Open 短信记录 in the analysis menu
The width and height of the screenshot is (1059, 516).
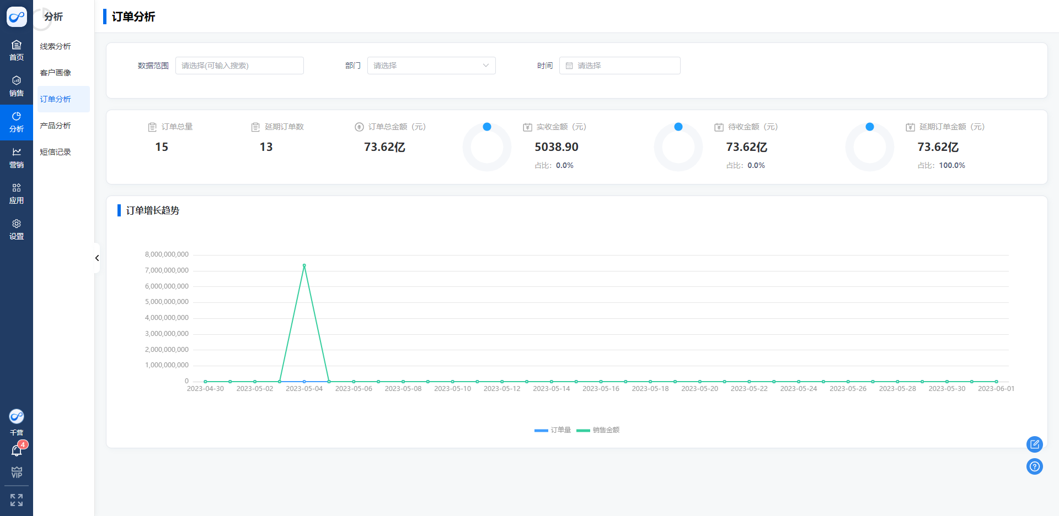(56, 152)
